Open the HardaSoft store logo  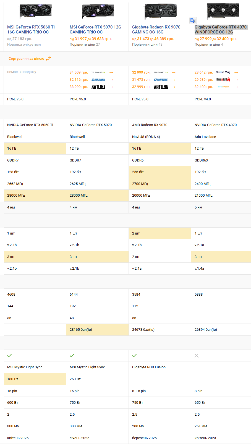(223, 80)
